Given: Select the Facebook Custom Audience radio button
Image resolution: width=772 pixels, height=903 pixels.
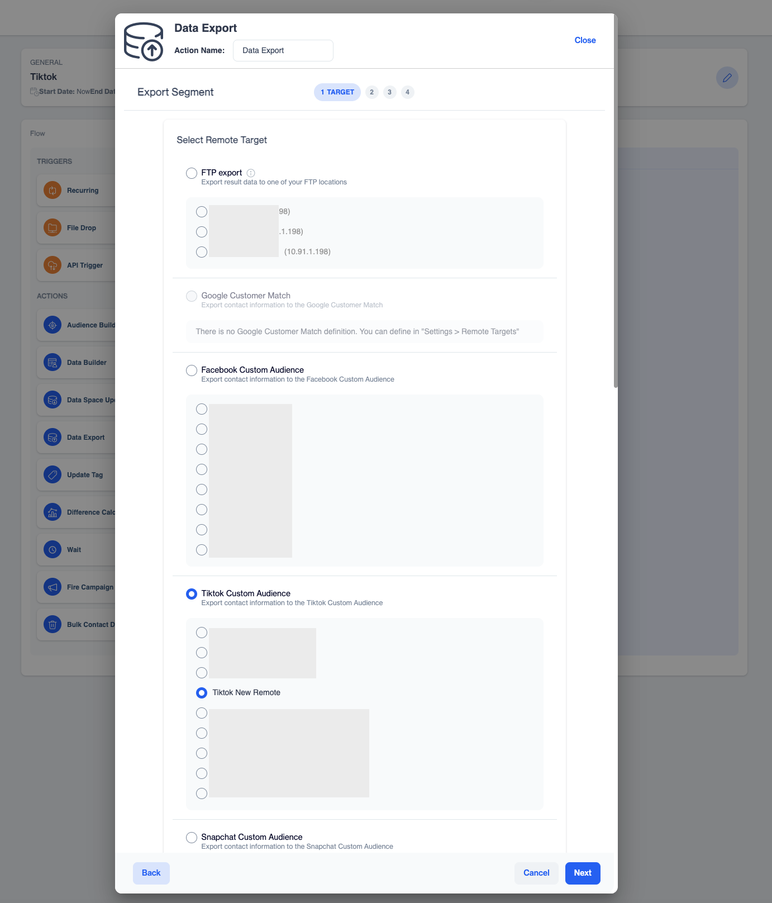Looking at the screenshot, I should (192, 370).
